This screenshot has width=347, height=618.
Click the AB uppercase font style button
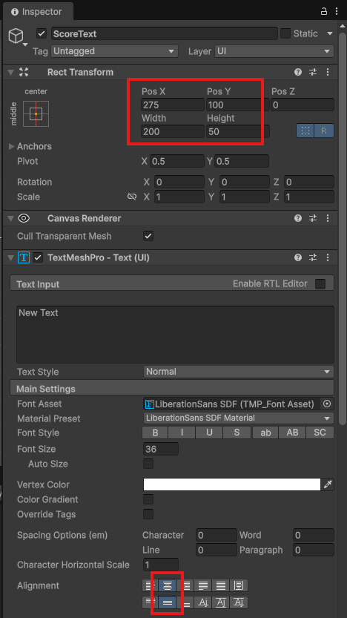point(292,433)
